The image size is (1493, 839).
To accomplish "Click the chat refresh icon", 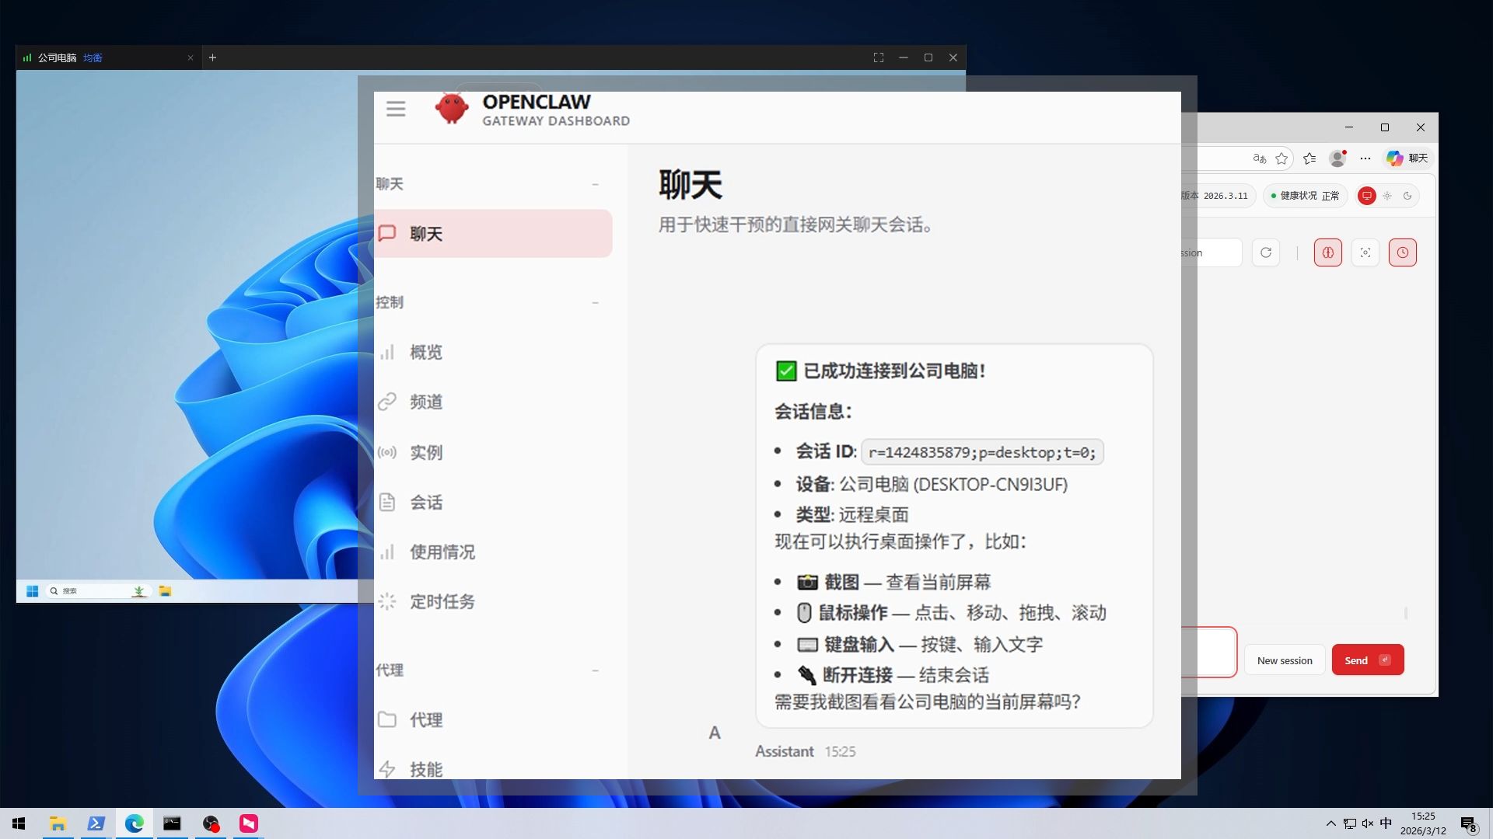I will 1266,252.
